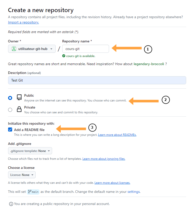Open the 'settings' link for default branch

[x=134, y=192]
